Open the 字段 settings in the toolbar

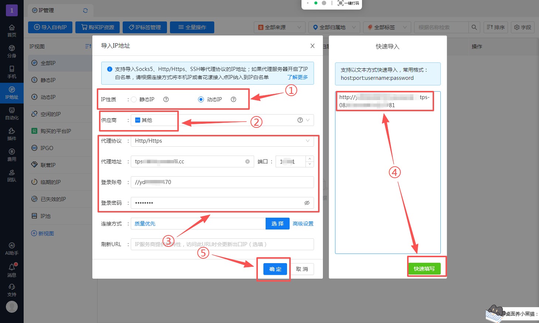pos(522,27)
